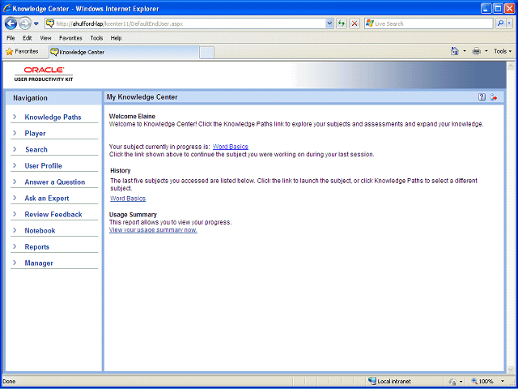Screen dimensions: 518x389
Task: Open the Tools command bar dropdown
Action: (503, 51)
